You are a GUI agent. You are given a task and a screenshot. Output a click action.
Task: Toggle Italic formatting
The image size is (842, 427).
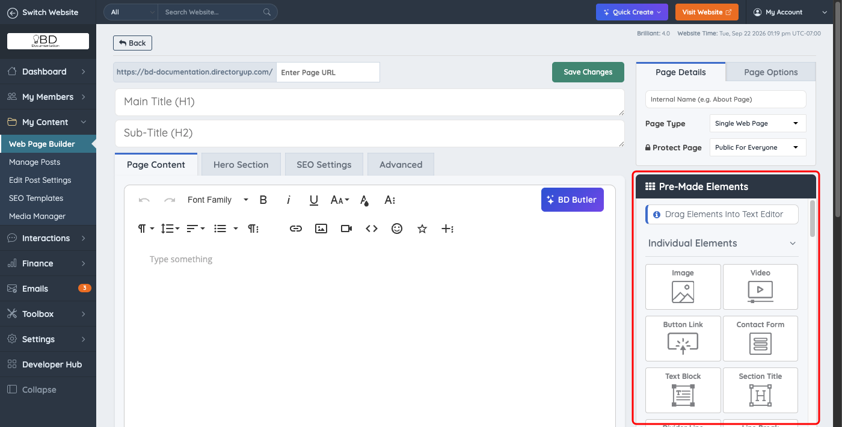[288, 200]
